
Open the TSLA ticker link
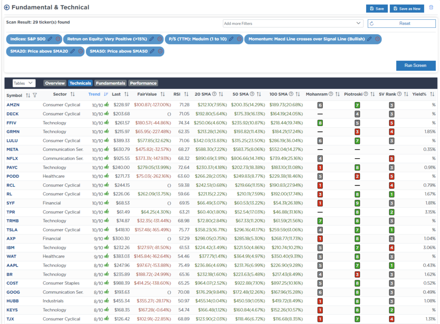point(12,230)
